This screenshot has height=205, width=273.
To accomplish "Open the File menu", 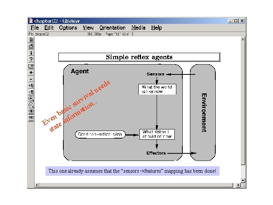I will click(x=35, y=28).
